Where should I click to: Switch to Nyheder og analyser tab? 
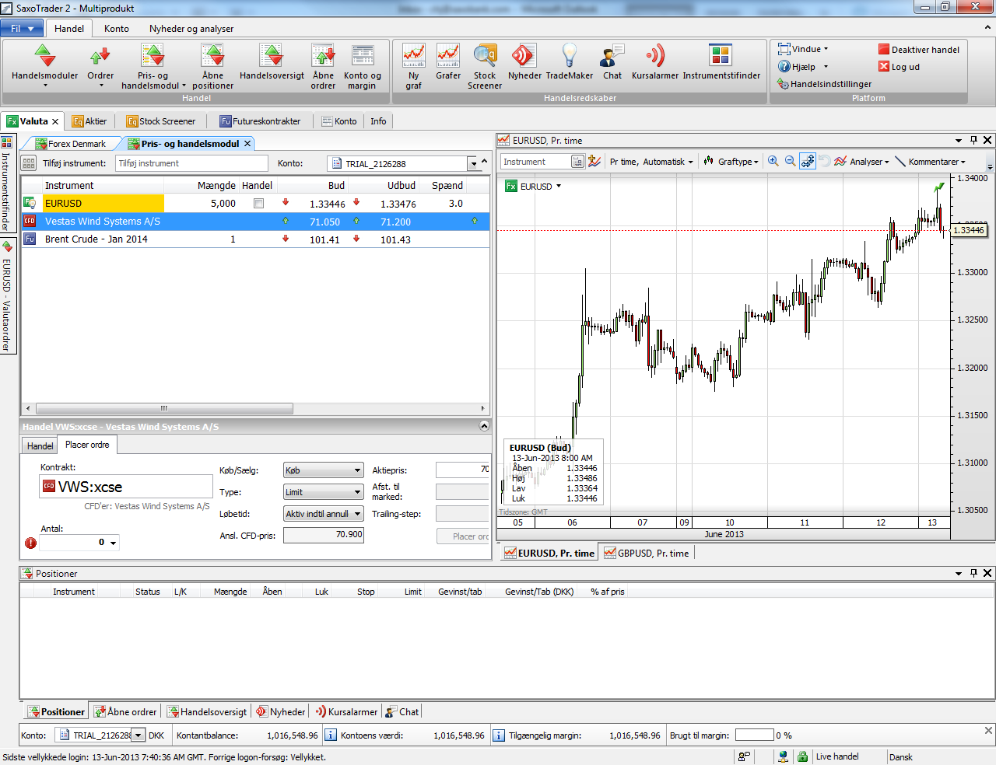coord(191,29)
